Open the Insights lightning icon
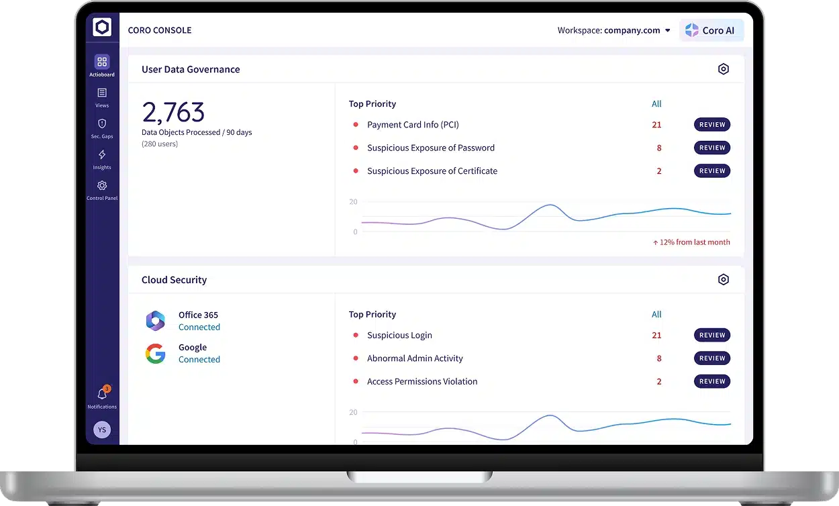Viewport: 839px width, 506px height. (x=102, y=155)
